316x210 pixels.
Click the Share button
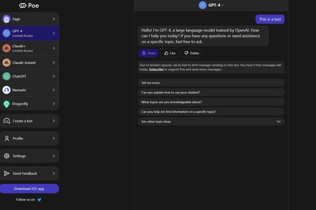tap(148, 53)
